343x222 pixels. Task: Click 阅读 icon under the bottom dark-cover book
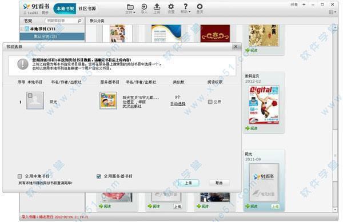click(x=198, y=206)
